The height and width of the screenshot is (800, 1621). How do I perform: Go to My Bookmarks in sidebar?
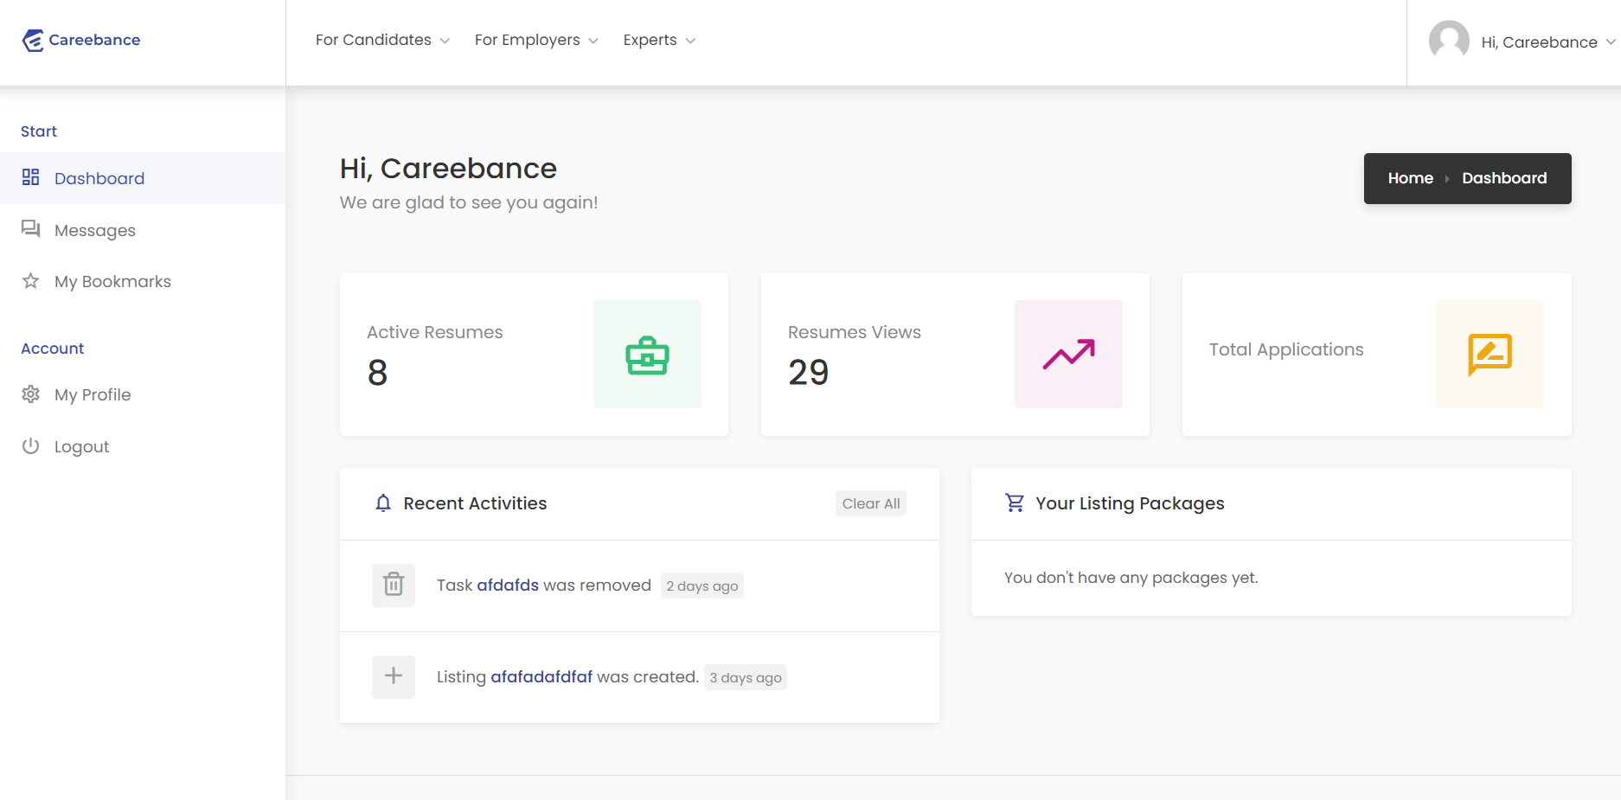(112, 282)
